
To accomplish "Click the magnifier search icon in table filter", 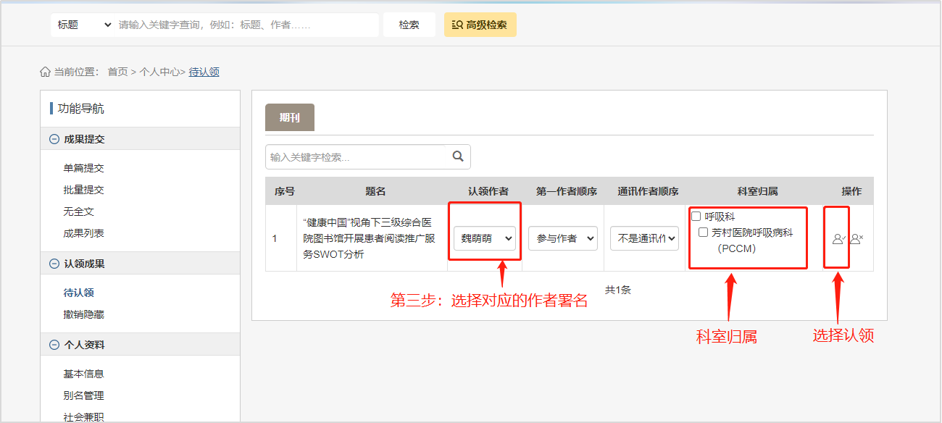I will (x=457, y=156).
